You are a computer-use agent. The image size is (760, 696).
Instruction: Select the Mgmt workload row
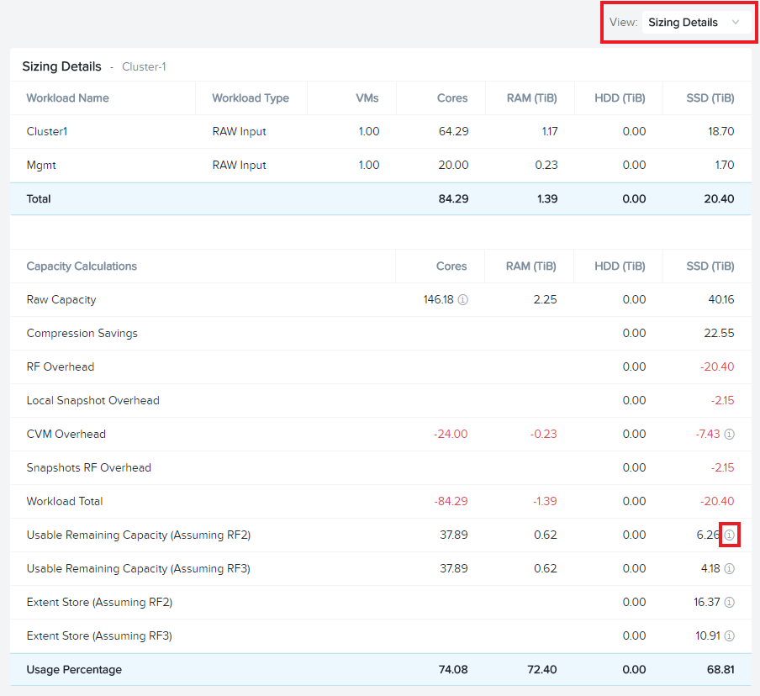coord(381,166)
